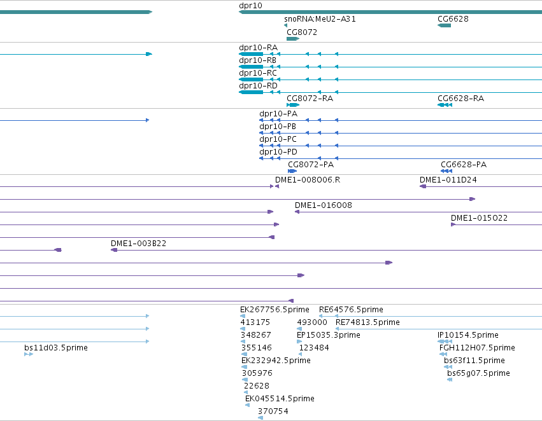Select EST 348267
Viewport: 542px width, 421px height.
pyautogui.click(x=256, y=335)
